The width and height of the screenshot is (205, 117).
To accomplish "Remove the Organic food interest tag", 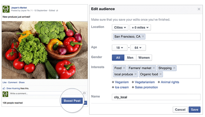I will [160, 74].
